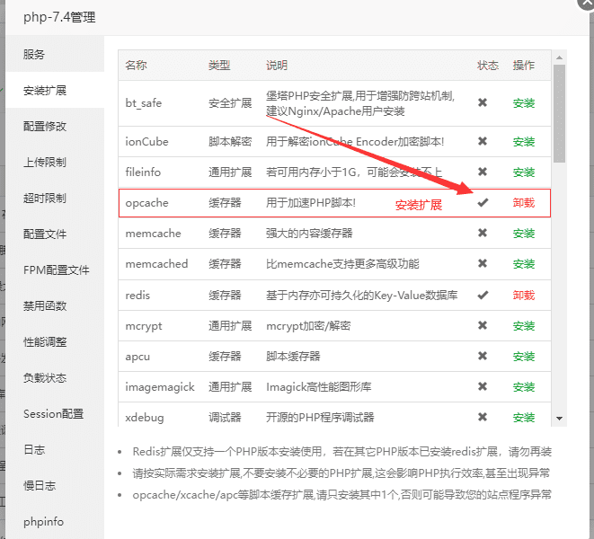Install the memcached extension
The height and width of the screenshot is (539, 594).
(x=524, y=264)
